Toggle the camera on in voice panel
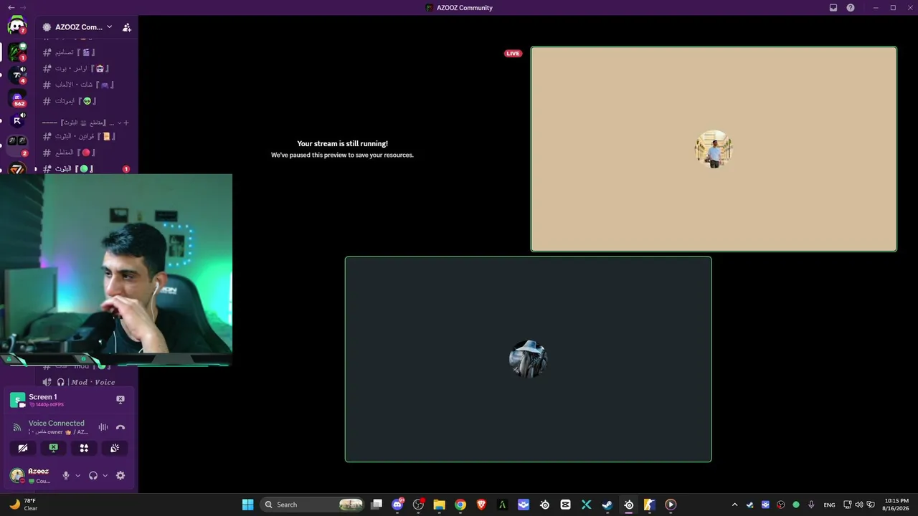The height and width of the screenshot is (516, 918). pos(23,448)
